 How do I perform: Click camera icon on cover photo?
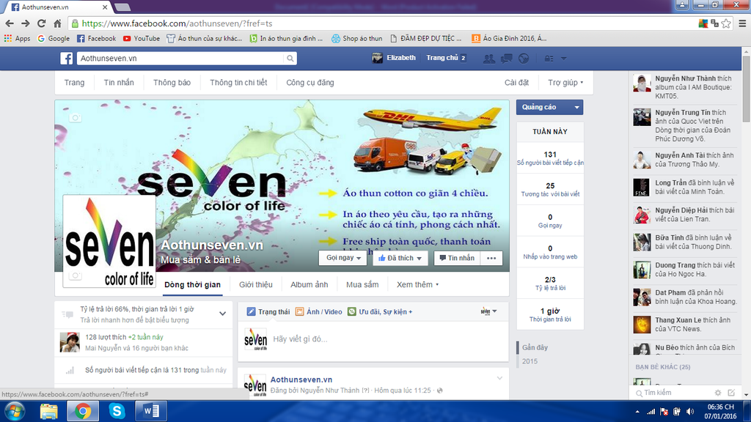76,118
